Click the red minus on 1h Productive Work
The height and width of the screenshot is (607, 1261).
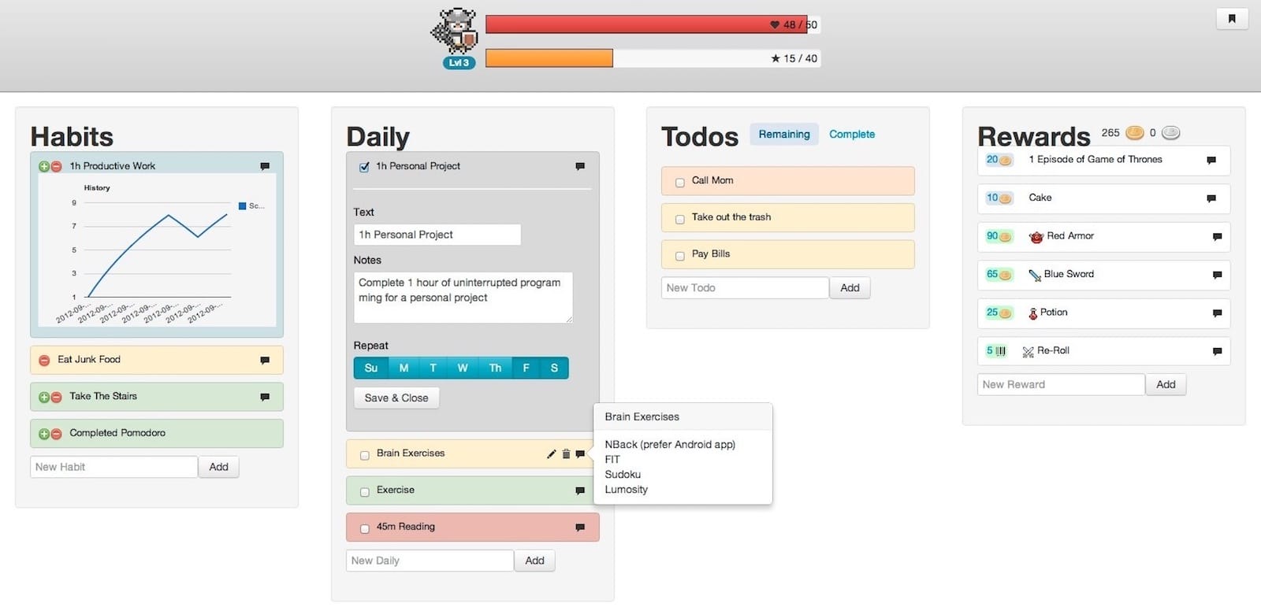click(57, 167)
